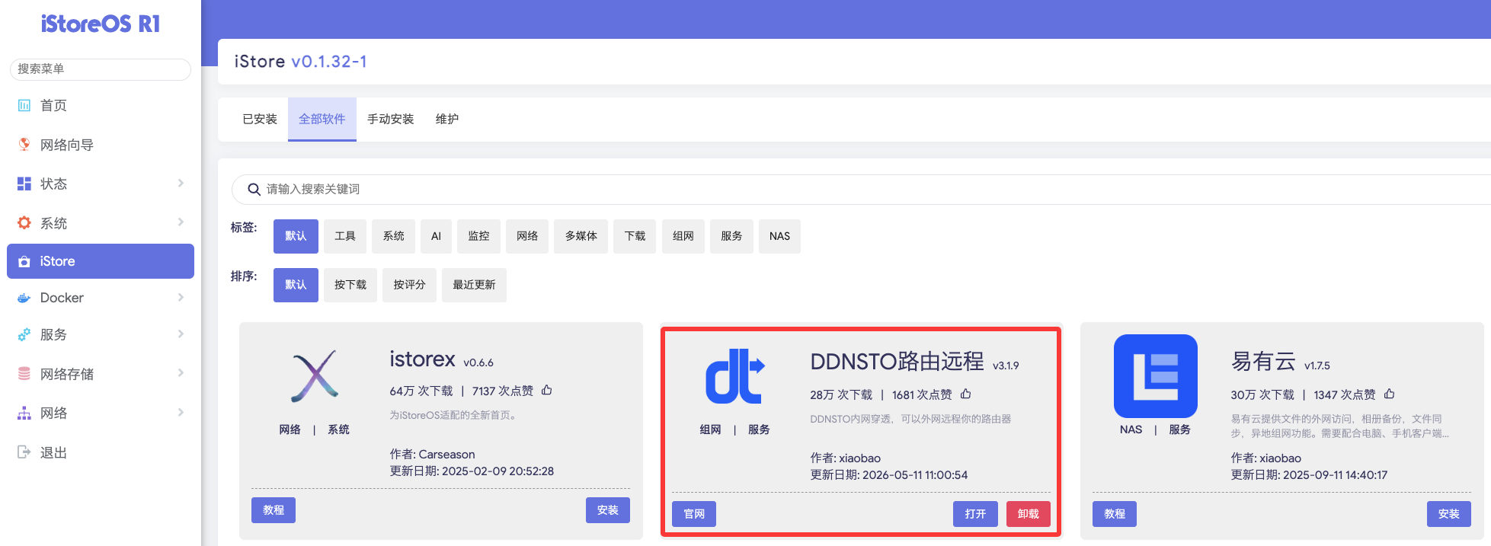Viewport: 1491px width, 546px height.
Task: Sort apps 按下载
Action: pyautogui.click(x=350, y=285)
